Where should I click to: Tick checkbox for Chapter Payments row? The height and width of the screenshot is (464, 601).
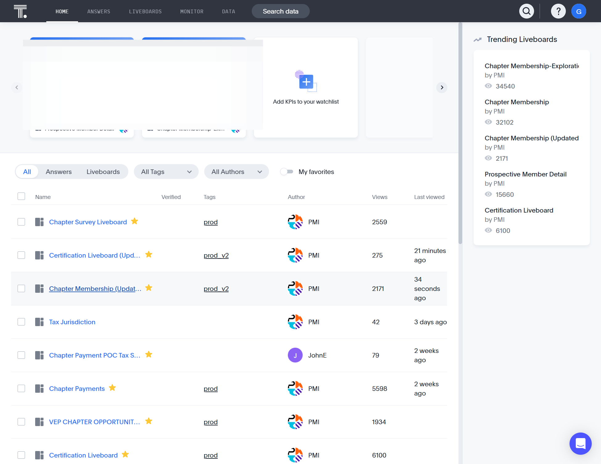tap(21, 388)
